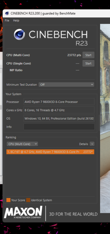
Task: Open the Minimum Test Duration dropdown
Action: pyautogui.click(x=67, y=85)
